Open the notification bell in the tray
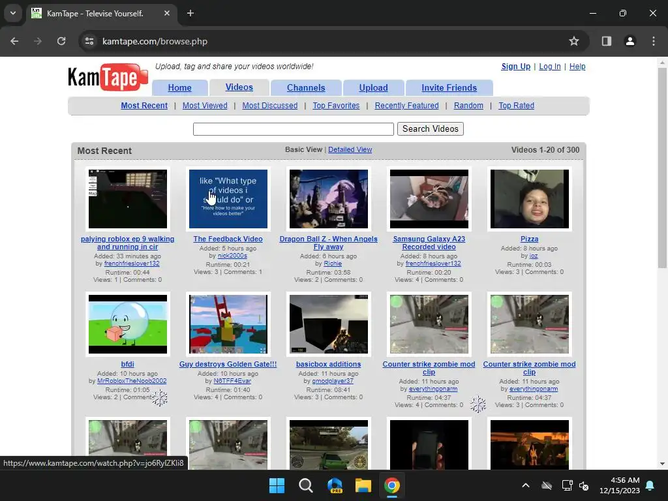Image resolution: width=668 pixels, height=501 pixels. click(x=650, y=485)
